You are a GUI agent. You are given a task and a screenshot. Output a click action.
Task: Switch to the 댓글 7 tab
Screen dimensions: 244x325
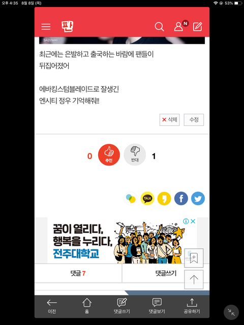[x=78, y=273]
